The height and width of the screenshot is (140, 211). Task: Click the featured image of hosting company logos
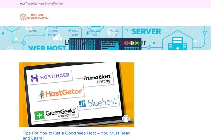[77, 94]
